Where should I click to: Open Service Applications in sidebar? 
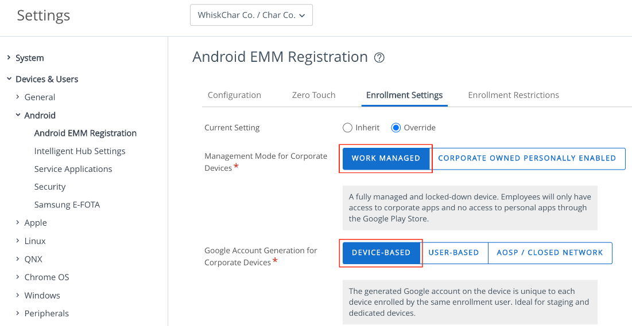point(73,169)
